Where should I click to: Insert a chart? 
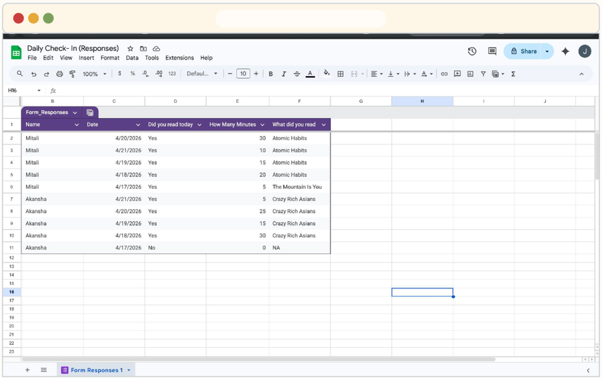click(470, 74)
